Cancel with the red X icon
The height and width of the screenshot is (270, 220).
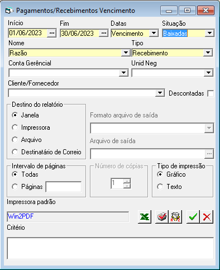tap(207, 217)
